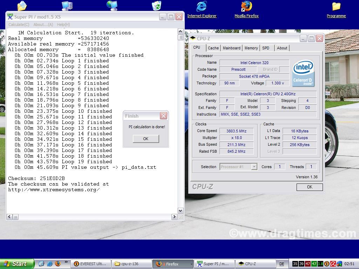Screen dimensions: 359x269
Task: Click the DE language indicator
Action: [282, 264]
